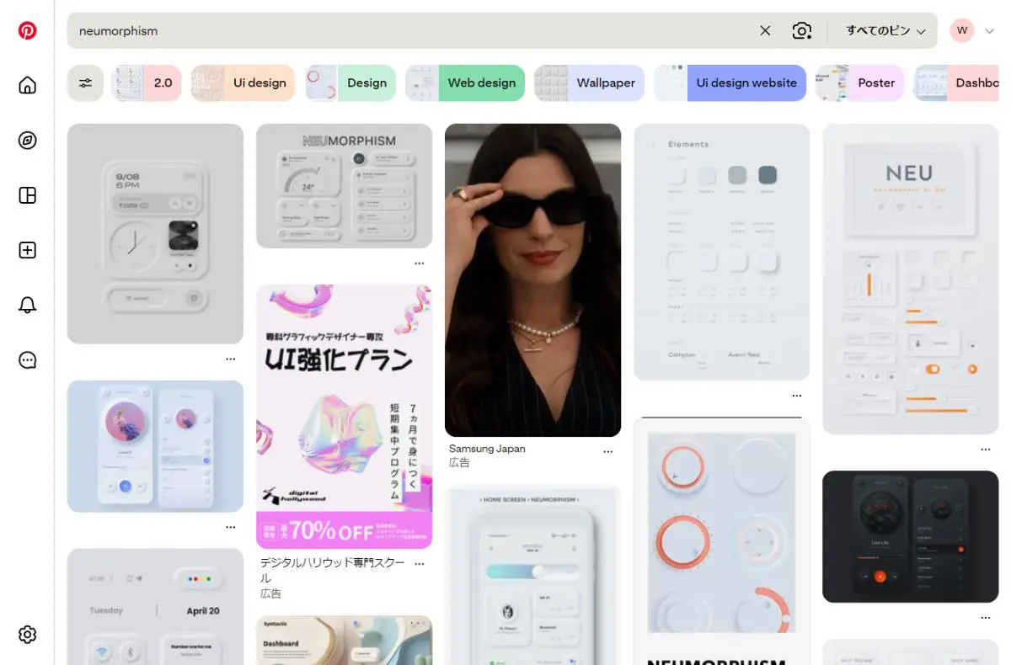The width and height of the screenshot is (1011, 665).
Task: Open the boards layout icon in sidebar
Action: tap(28, 195)
